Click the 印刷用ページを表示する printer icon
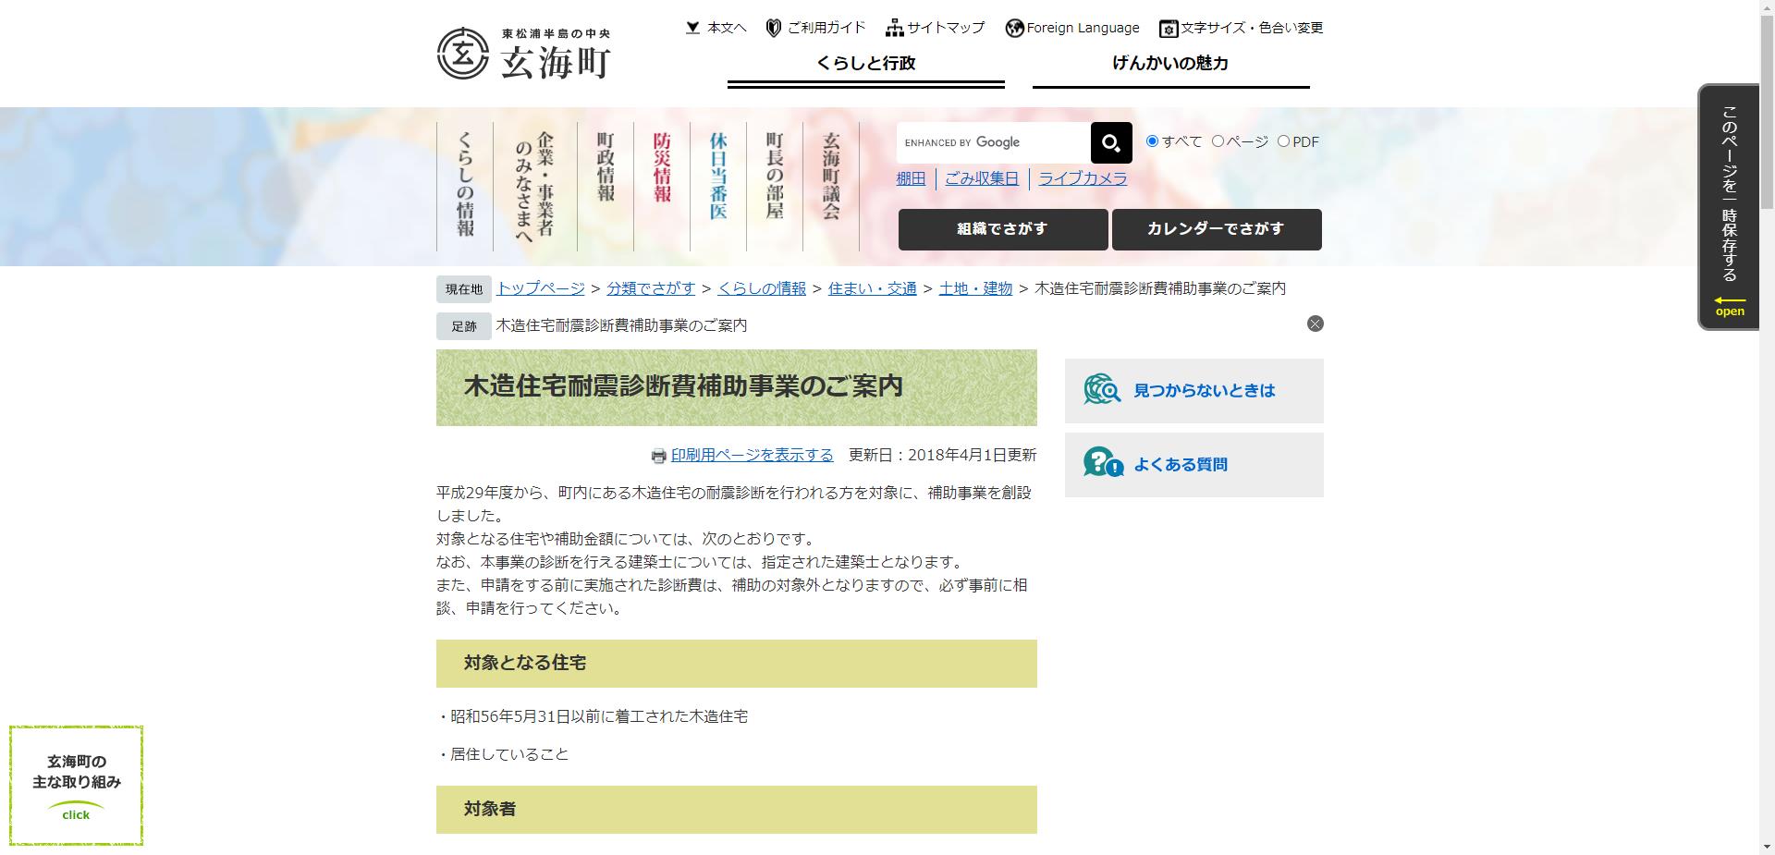The height and width of the screenshot is (855, 1775). tap(658, 455)
